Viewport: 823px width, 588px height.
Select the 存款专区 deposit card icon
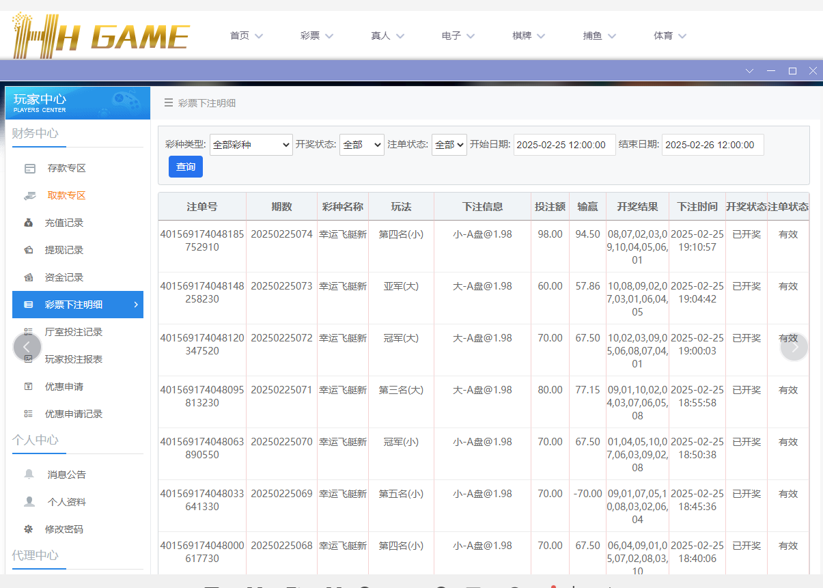click(29, 168)
